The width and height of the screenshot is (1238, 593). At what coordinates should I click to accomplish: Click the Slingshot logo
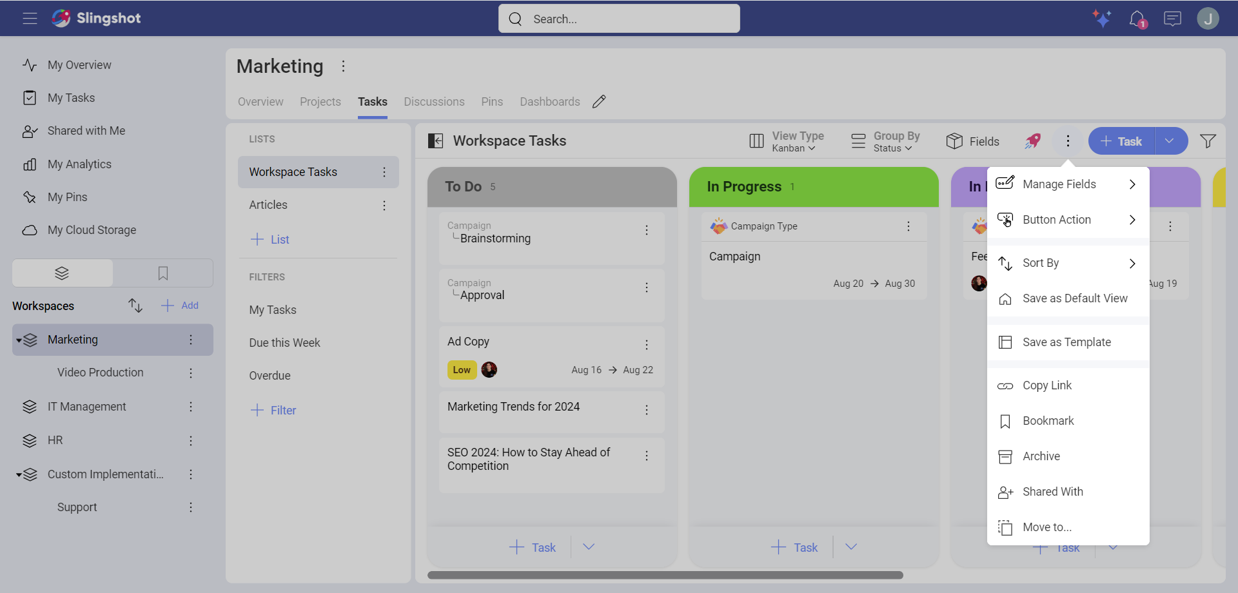point(96,18)
